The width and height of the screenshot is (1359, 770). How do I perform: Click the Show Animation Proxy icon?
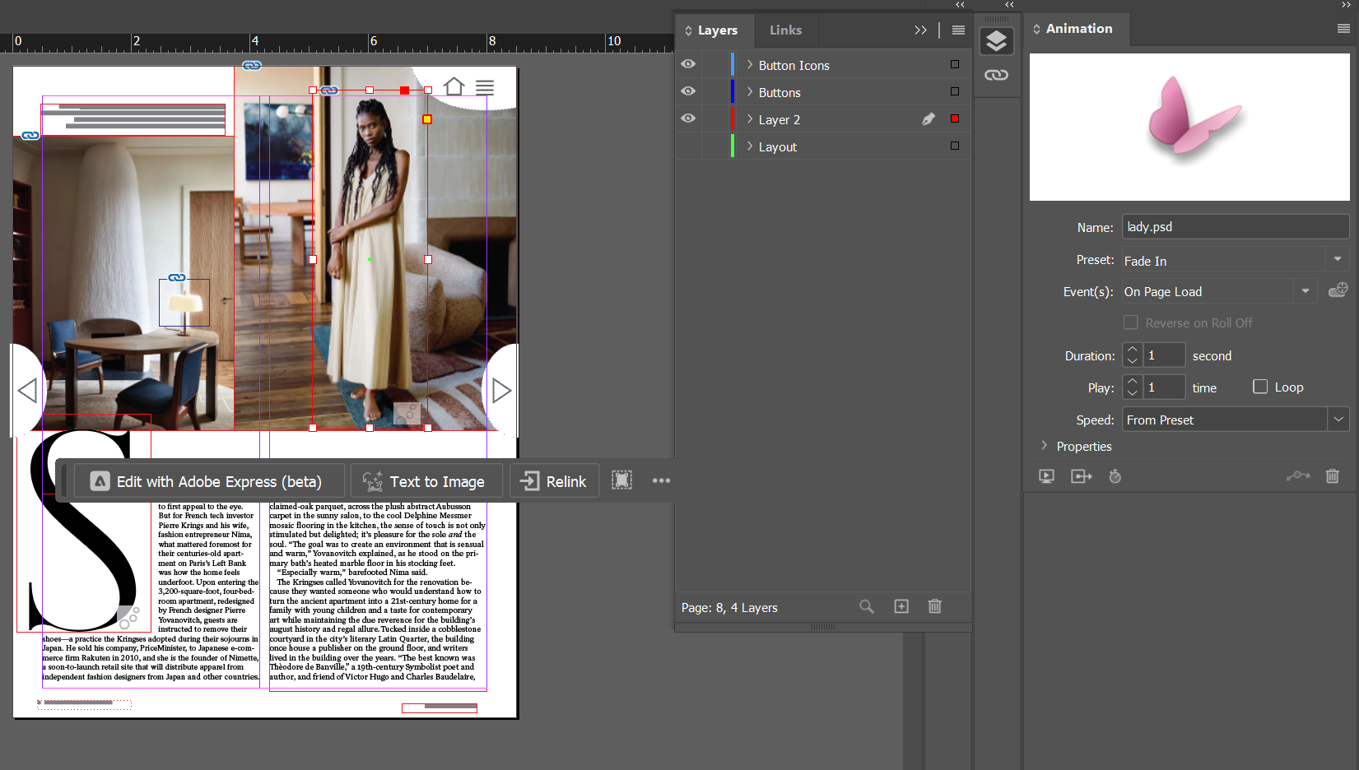1081,476
